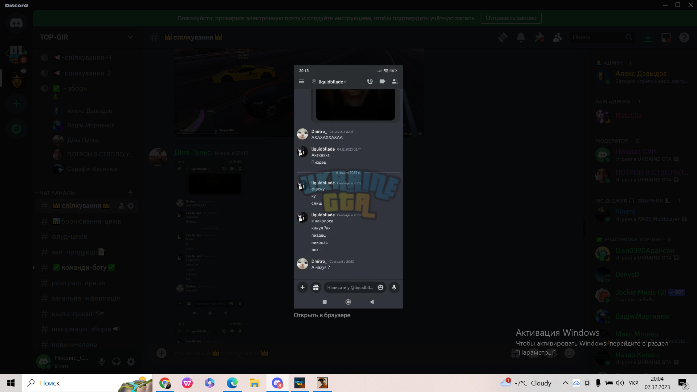This screenshot has height=392, width=697.
Task: Join voice channel спілкування-2
Action: (86, 73)
